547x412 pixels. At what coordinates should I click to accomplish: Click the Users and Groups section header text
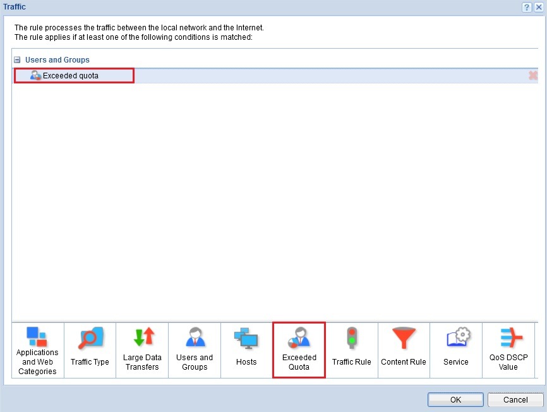pos(57,60)
